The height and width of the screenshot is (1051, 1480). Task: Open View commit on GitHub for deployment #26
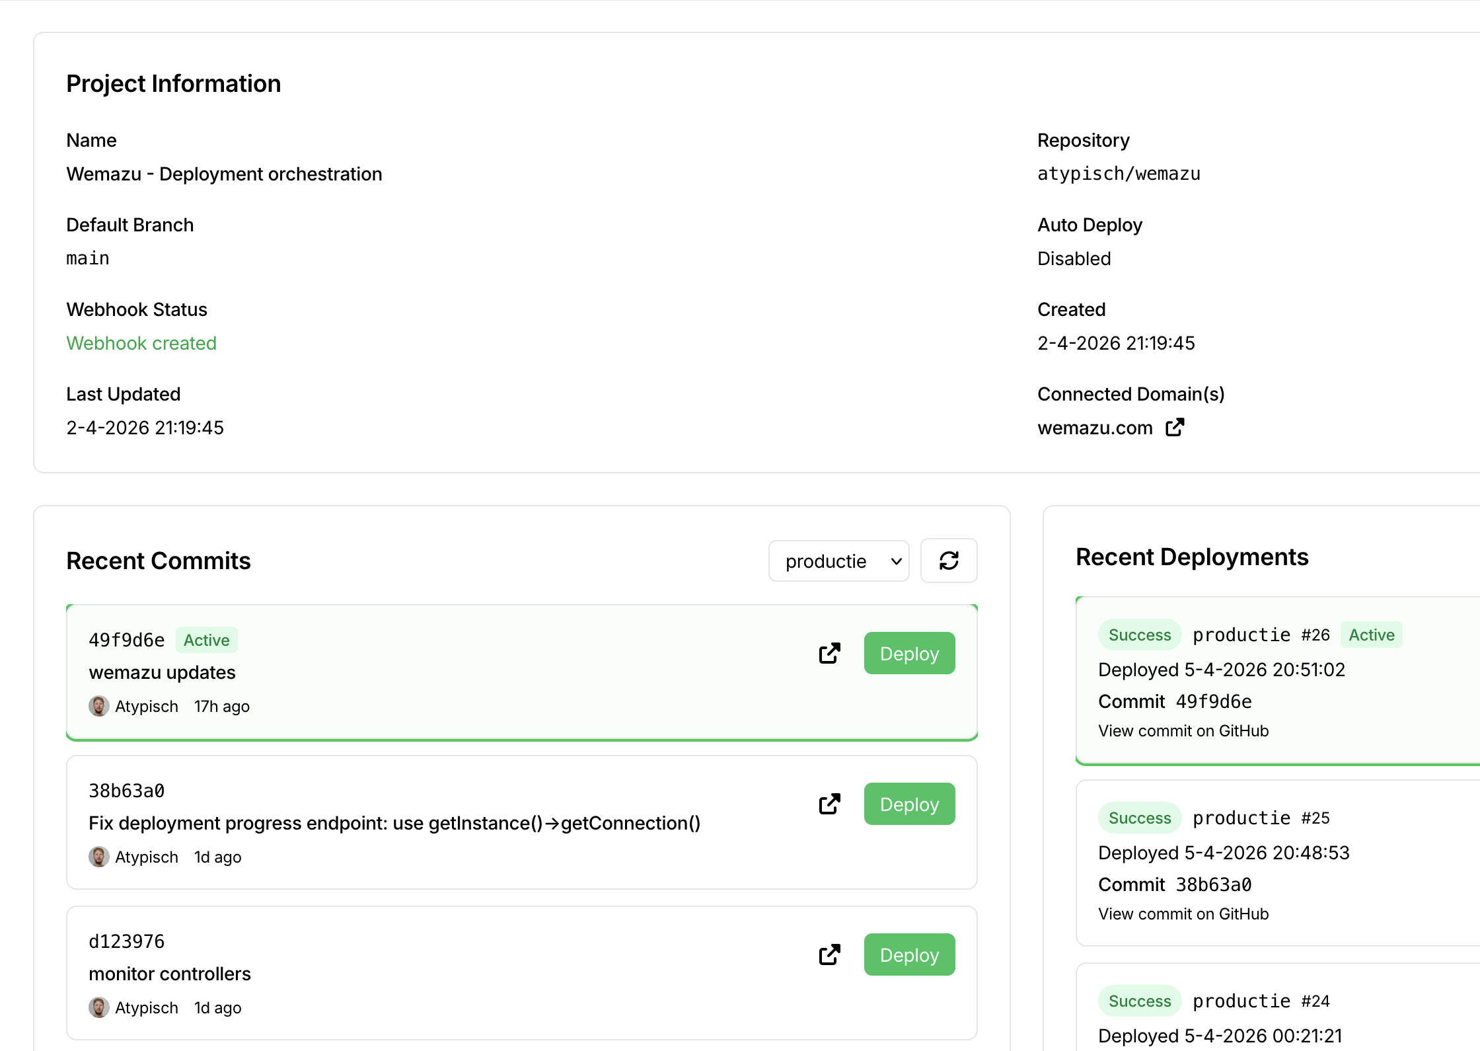click(x=1183, y=730)
